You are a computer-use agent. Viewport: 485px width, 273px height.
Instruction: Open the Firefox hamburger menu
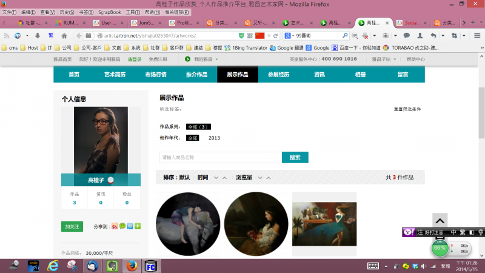coord(477,36)
